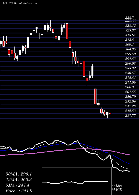Select the 294.83 price level label
This screenshot has height=195, width=139.
click(x=131, y=59)
